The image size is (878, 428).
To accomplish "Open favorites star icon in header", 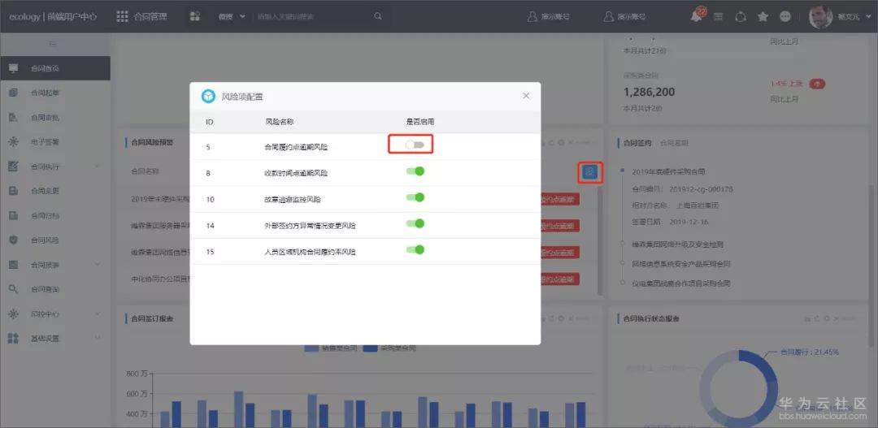I will pos(763,17).
